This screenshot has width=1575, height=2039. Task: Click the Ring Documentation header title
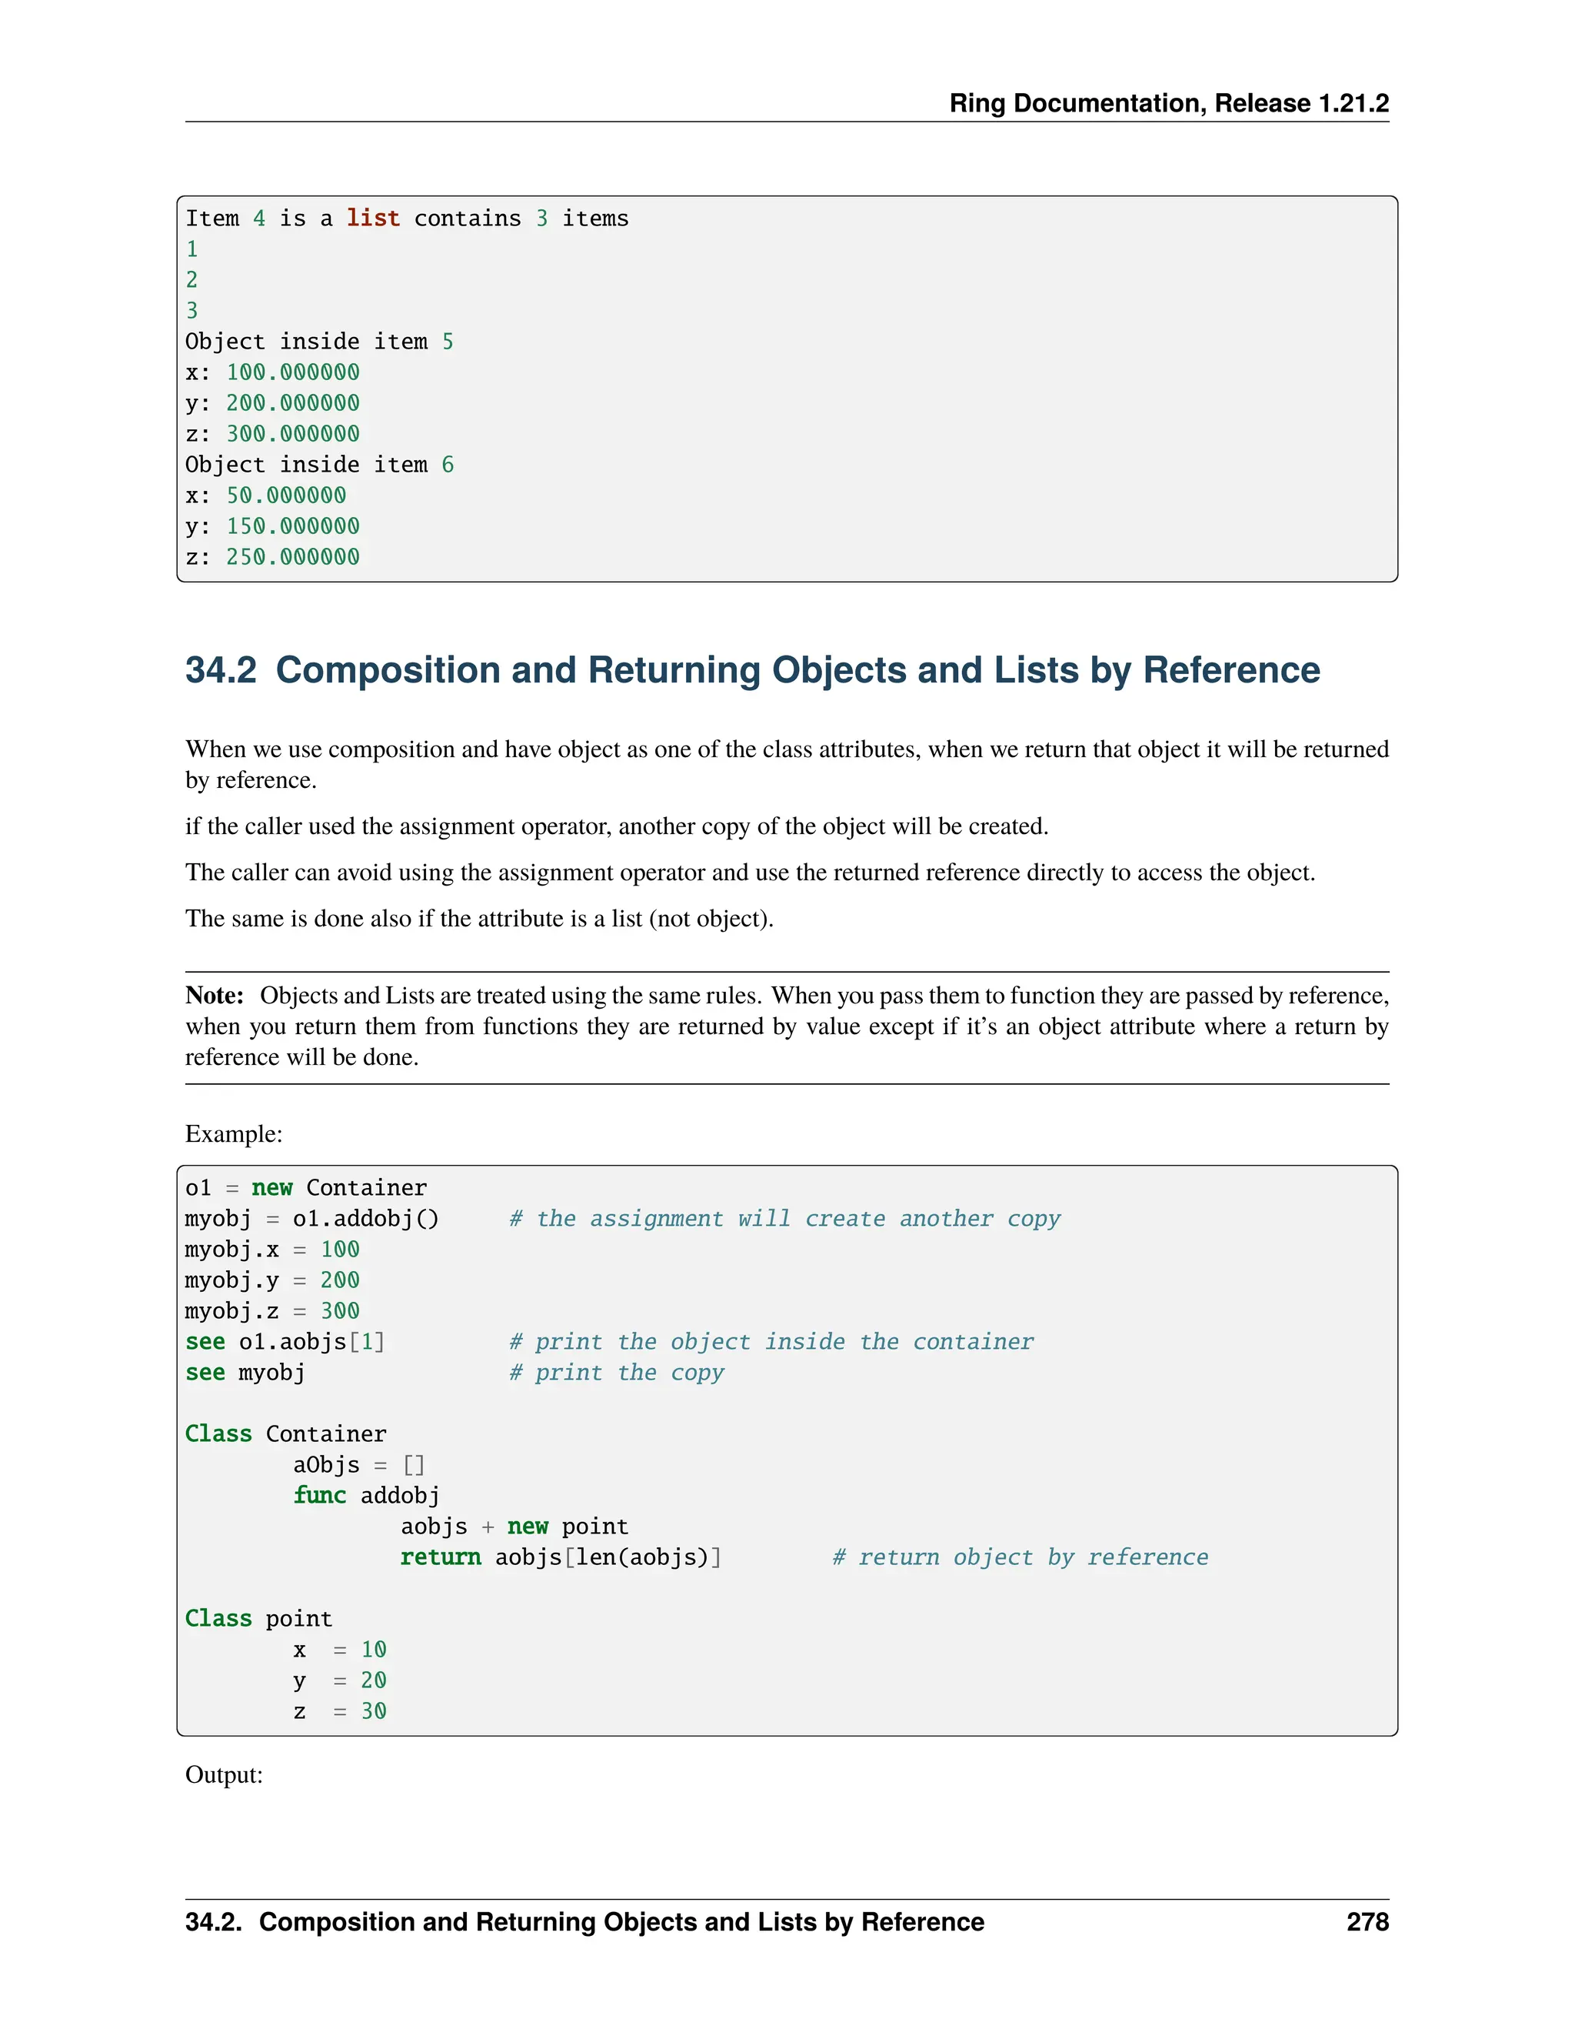1168,102
